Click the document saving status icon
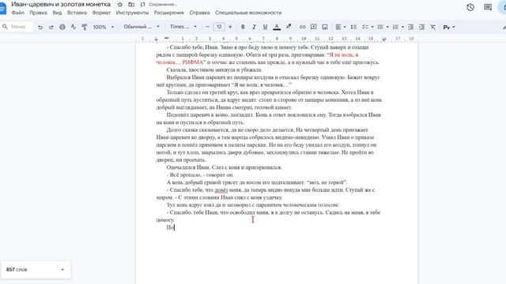The image size is (506, 284). click(x=142, y=5)
